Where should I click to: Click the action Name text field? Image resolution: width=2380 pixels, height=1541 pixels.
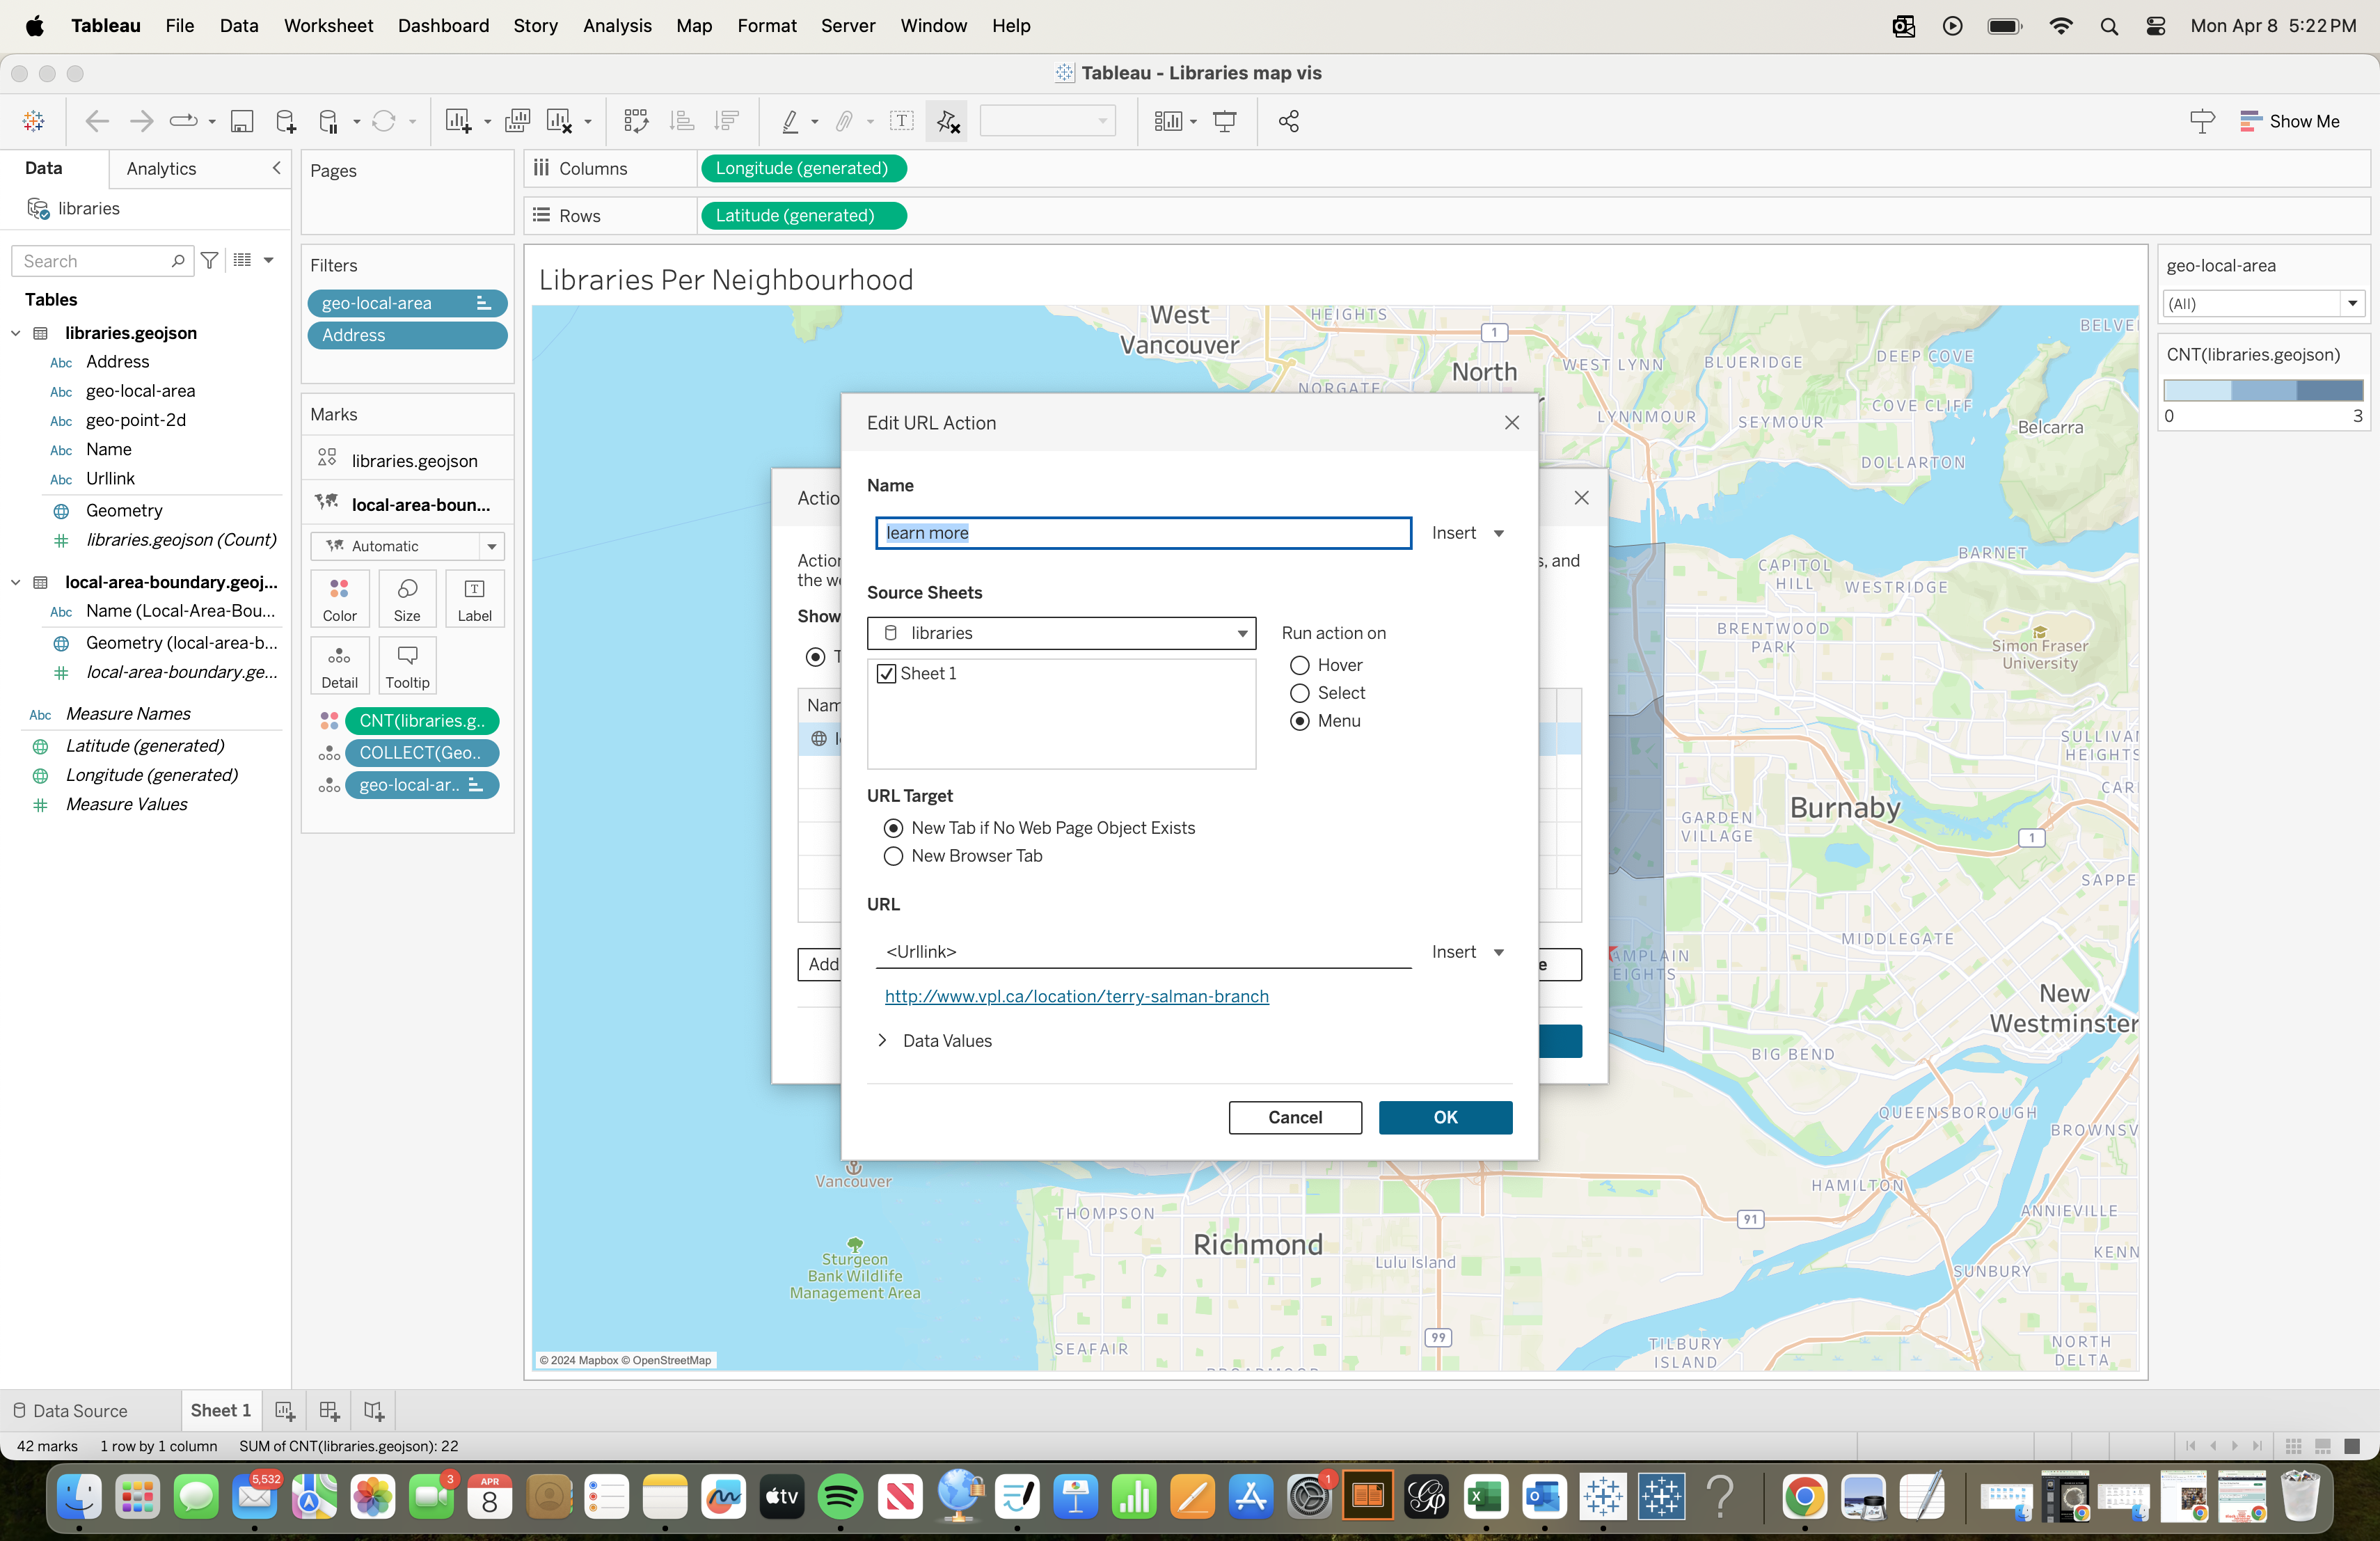pos(1143,533)
